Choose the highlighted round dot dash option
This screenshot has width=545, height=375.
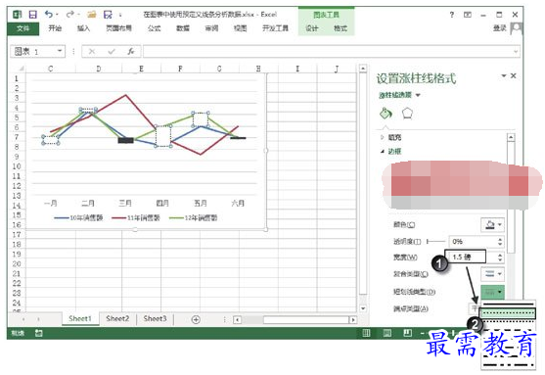[x=508, y=313]
